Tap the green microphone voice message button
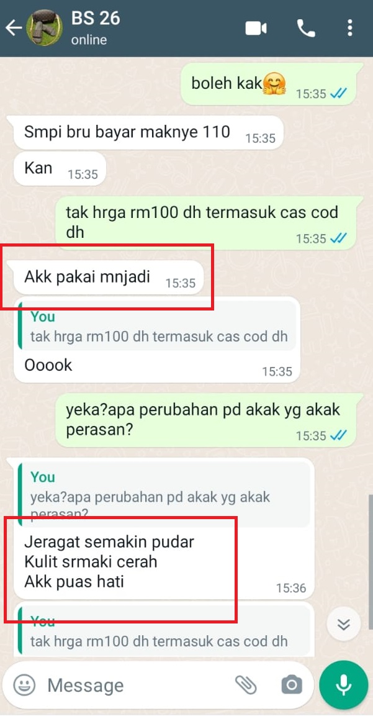The height and width of the screenshot is (716, 373). [343, 684]
